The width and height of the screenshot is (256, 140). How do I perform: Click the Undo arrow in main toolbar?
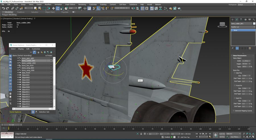[x=3, y=8]
